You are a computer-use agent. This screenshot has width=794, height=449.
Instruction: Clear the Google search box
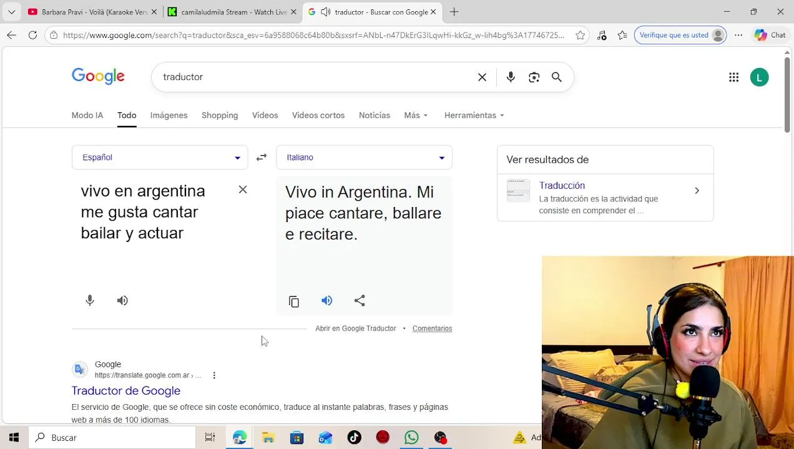[x=482, y=77]
